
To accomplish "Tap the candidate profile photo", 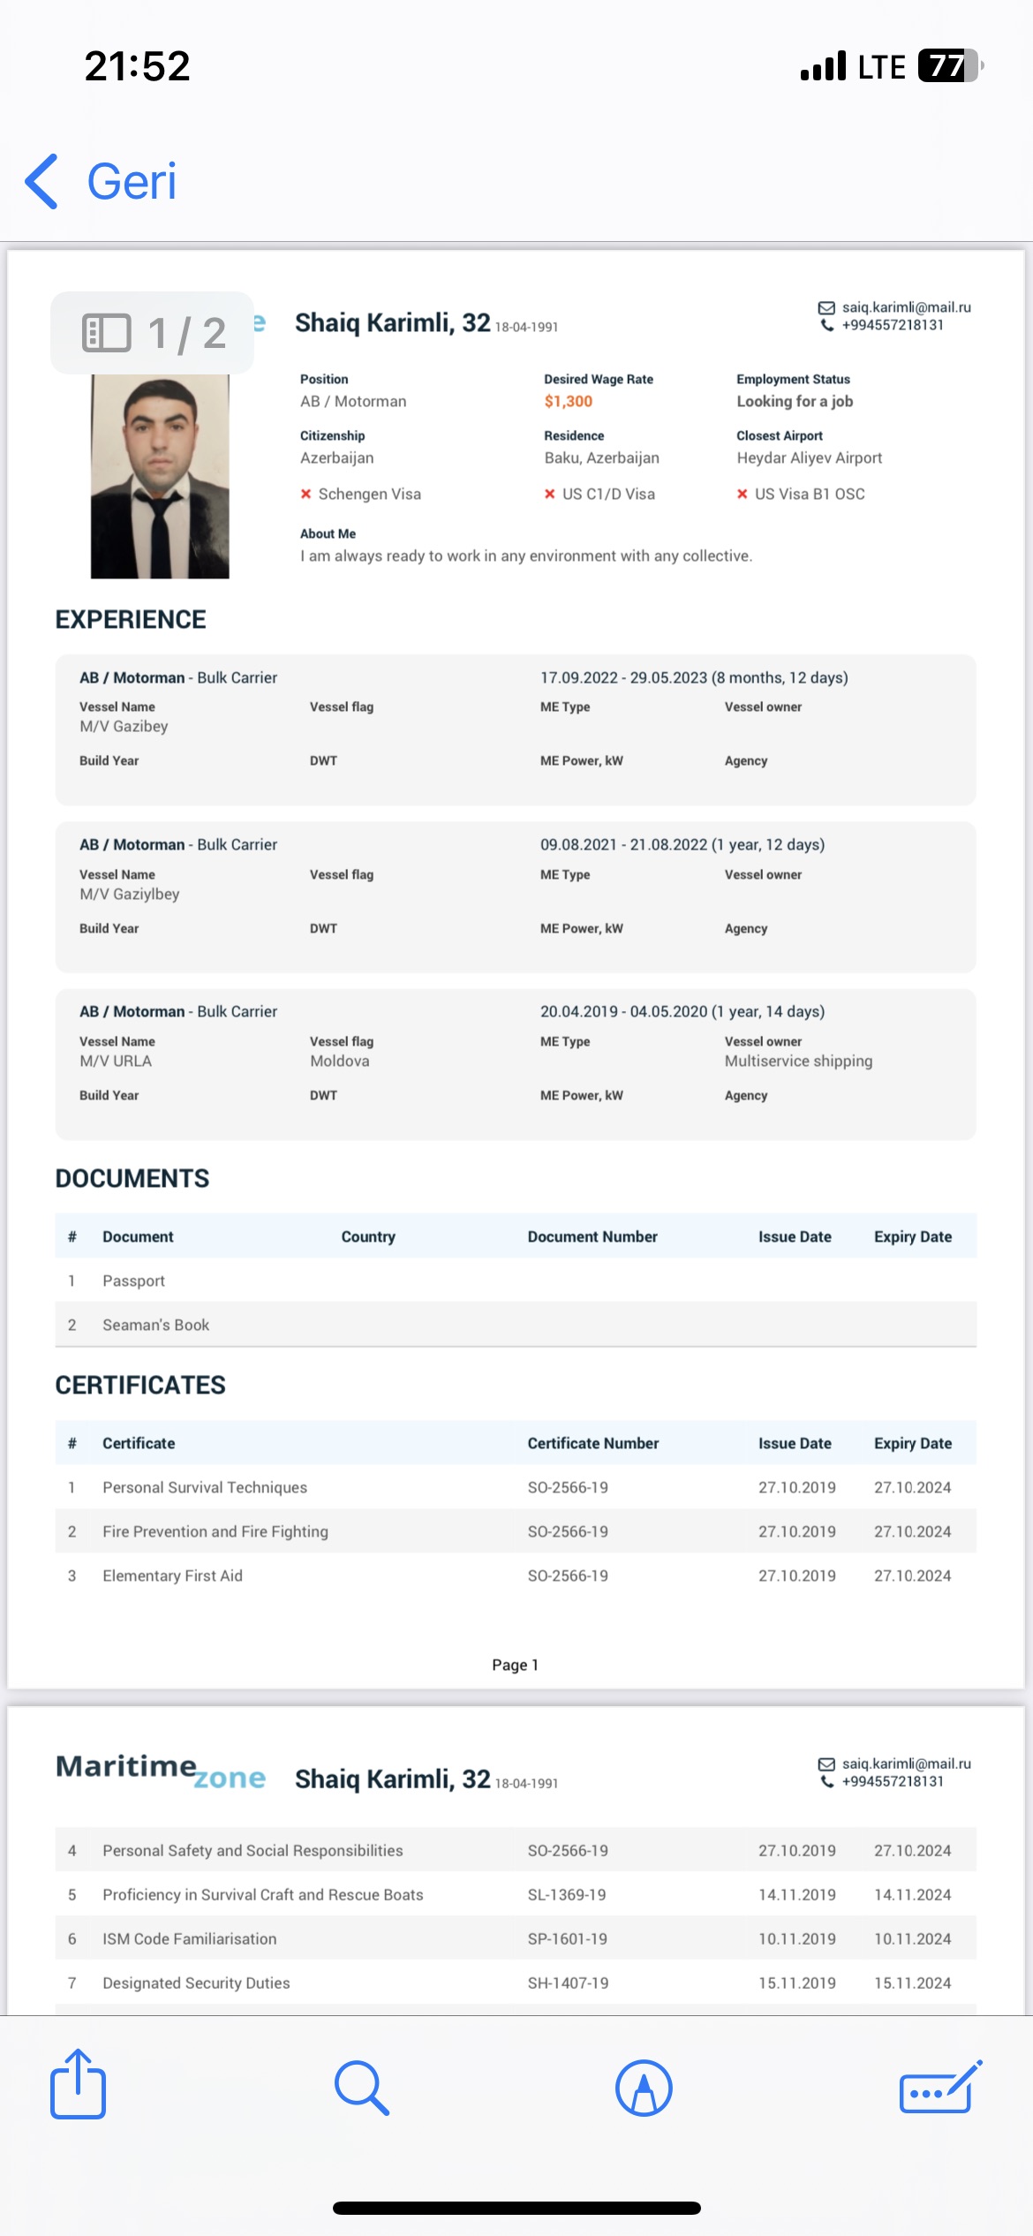I will pyautogui.click(x=160, y=477).
